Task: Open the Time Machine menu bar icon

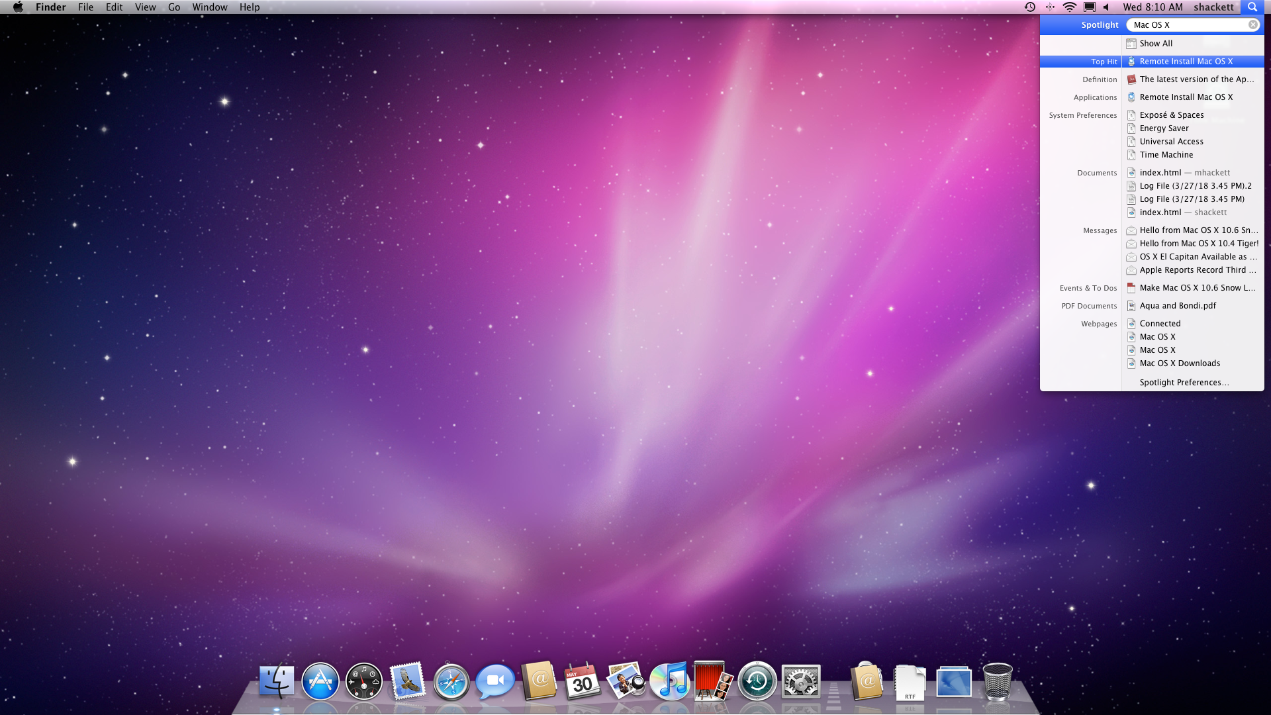Action: (x=1030, y=7)
